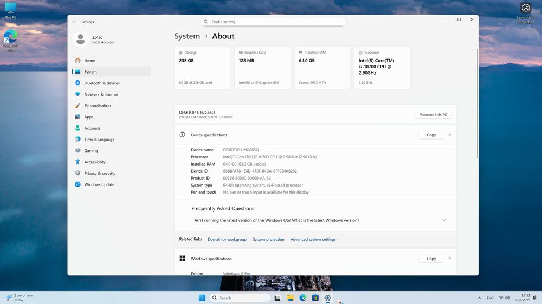Image resolution: width=542 pixels, height=304 pixels.
Task: Click the Accounts person icon
Action: pos(78,128)
